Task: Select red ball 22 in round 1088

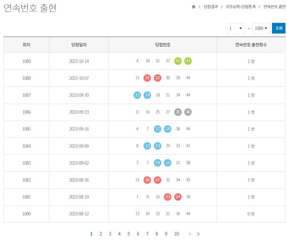Action: click(157, 78)
